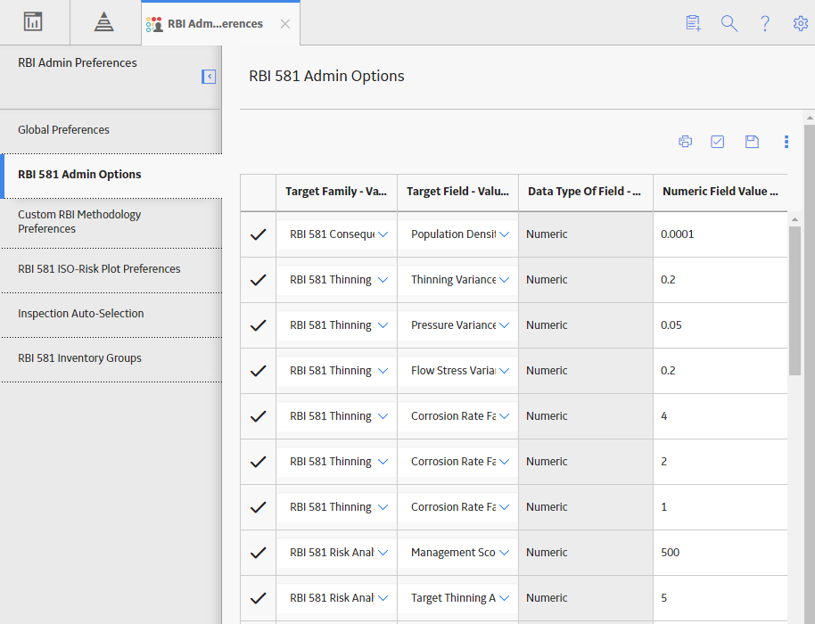Click the page scrollbar up arrow

click(810, 119)
